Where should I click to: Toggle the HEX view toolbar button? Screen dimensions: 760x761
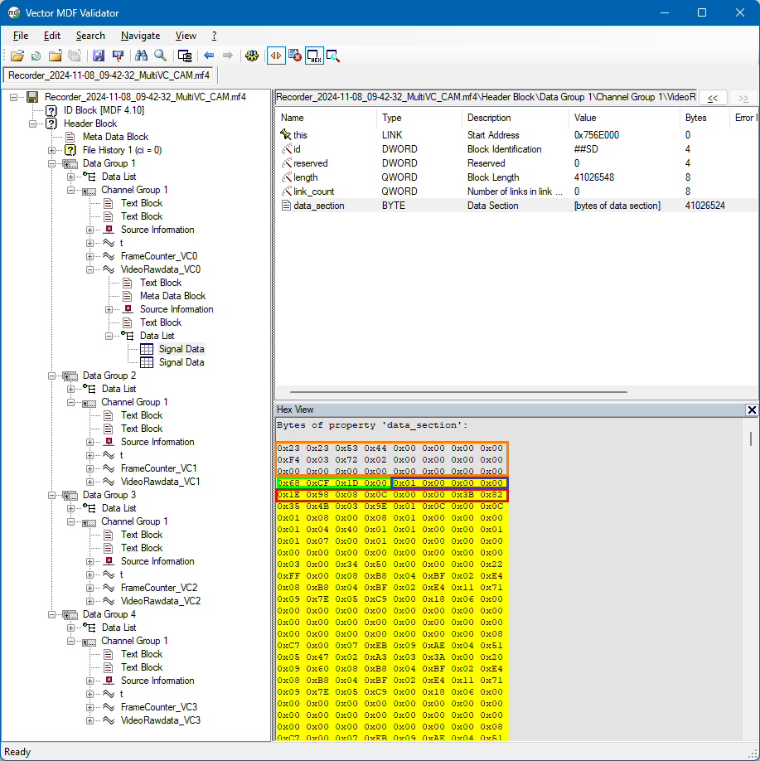coord(314,56)
